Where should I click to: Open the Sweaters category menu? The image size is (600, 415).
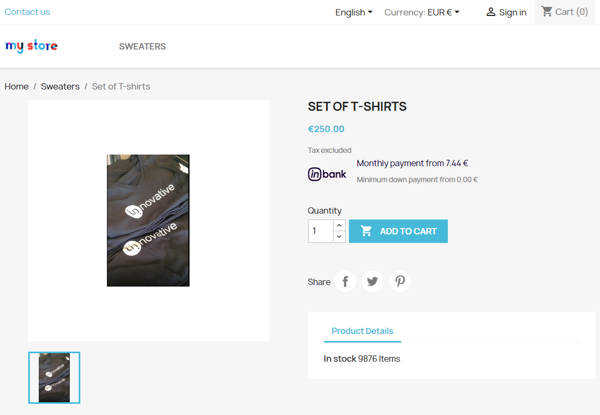[143, 46]
